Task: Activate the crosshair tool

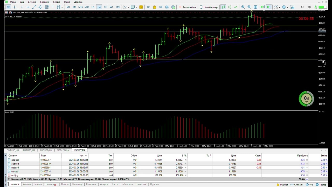Action: point(15,7)
